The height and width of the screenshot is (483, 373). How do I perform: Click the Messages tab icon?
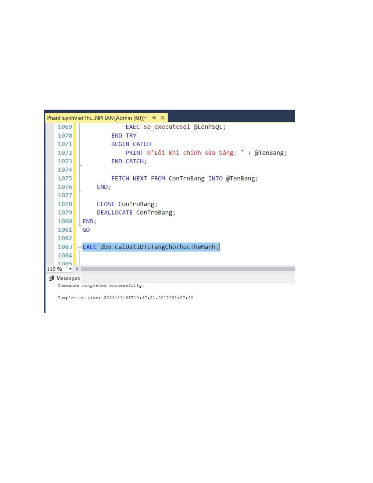click(51, 278)
